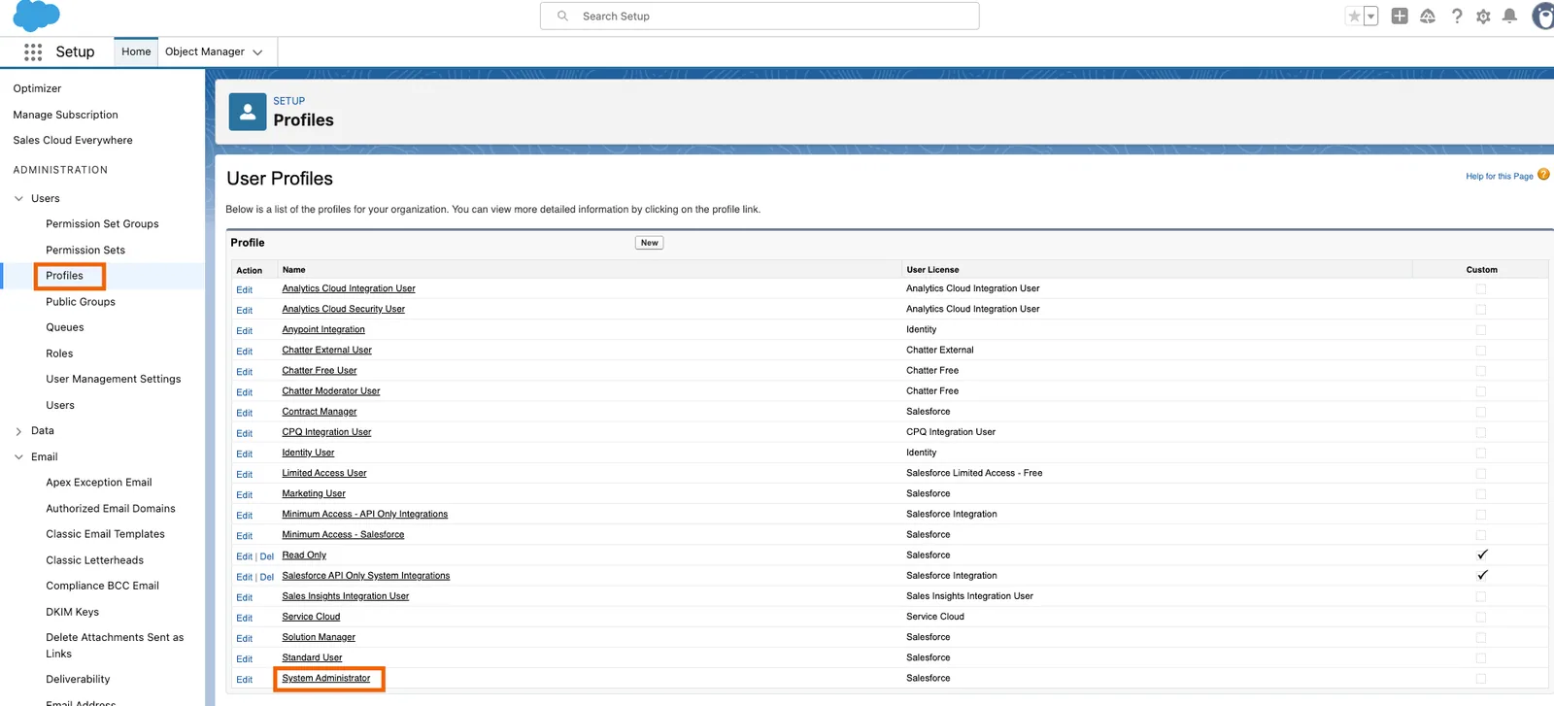The width and height of the screenshot is (1554, 706).
Task: Toggle Custom checkbox for Contract Manager row
Action: click(x=1480, y=412)
